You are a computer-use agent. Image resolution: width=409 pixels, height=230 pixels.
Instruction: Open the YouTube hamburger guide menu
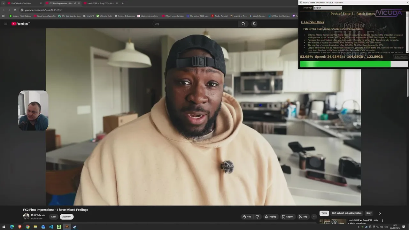(x=6, y=24)
